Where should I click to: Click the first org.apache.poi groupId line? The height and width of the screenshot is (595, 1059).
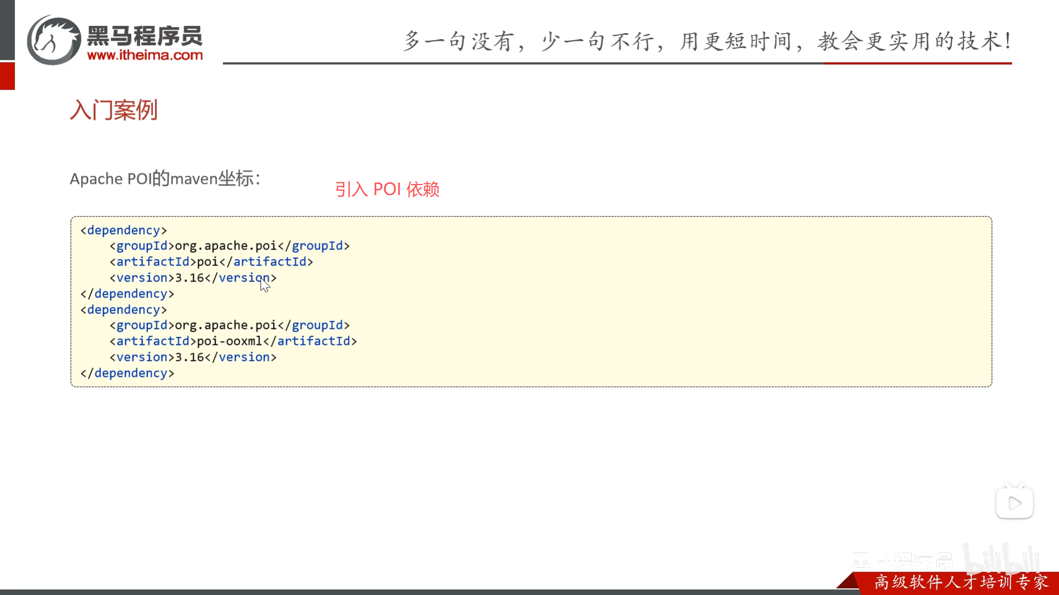[229, 246]
